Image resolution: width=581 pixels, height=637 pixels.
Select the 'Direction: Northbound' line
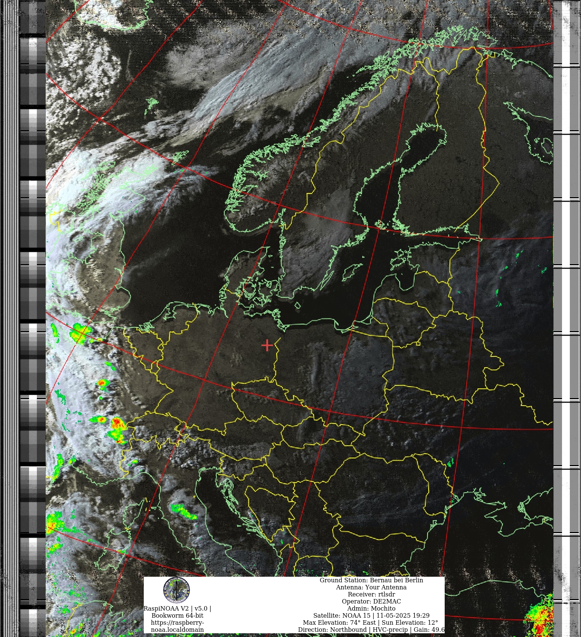[x=371, y=630]
